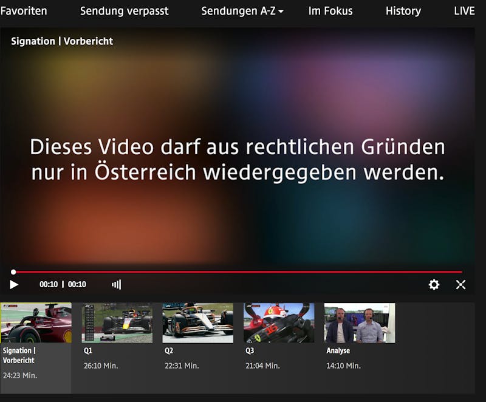Viewport: 486px width, 402px height.
Task: Click the Signation | Vorbericht heading in the player
Action: (62, 41)
